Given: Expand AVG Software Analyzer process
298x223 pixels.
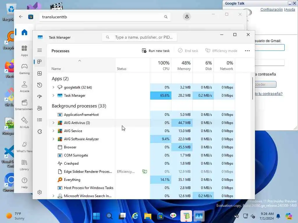Looking at the screenshot, I should [x=54, y=139].
